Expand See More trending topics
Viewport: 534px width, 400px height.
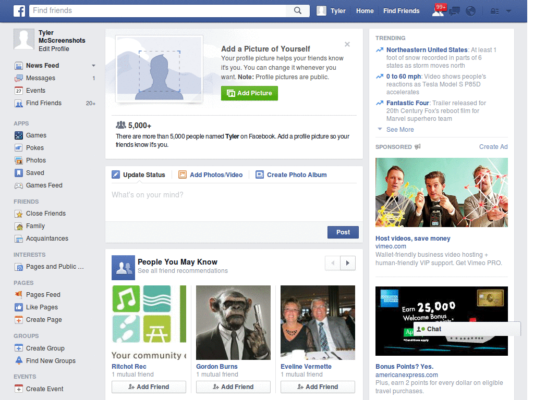400,130
